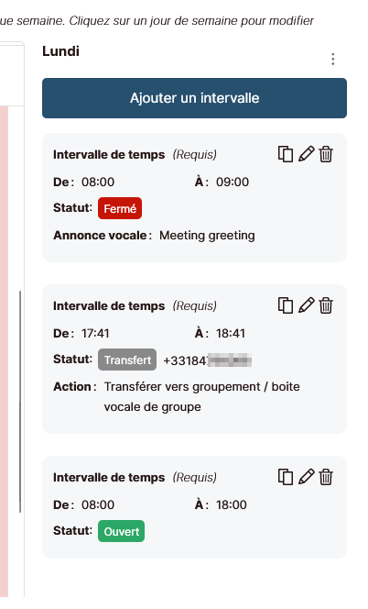
Task: Click the gray Transfert status badge
Action: (x=127, y=360)
